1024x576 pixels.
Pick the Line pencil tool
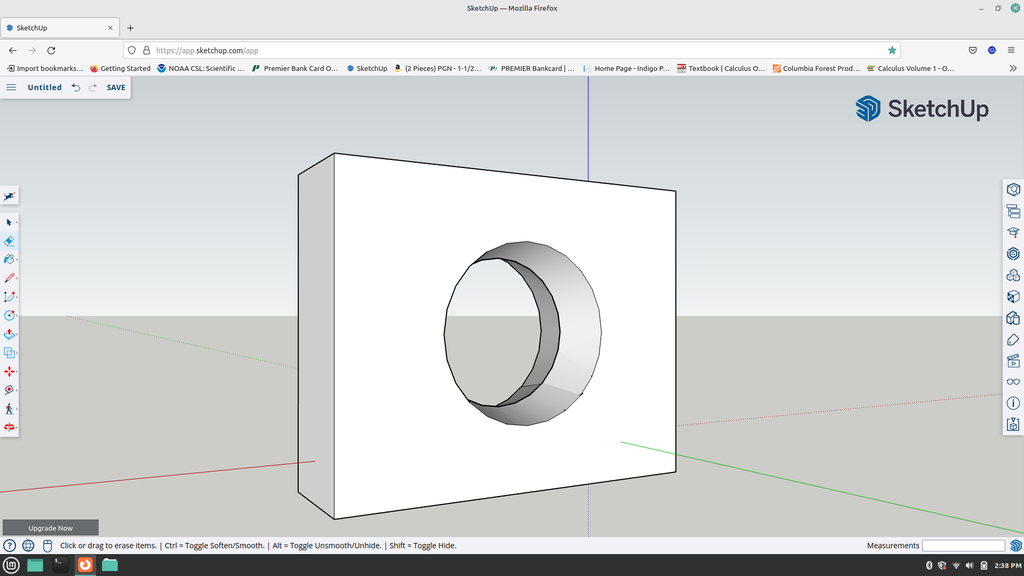tap(9, 278)
